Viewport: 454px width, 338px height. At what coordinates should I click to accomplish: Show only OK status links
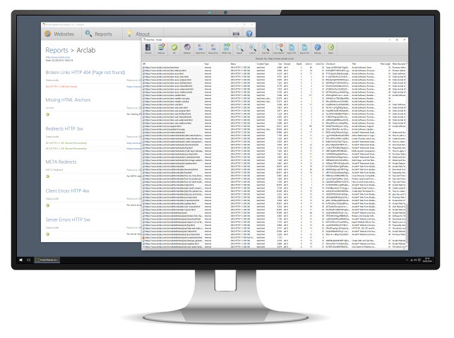(x=174, y=48)
